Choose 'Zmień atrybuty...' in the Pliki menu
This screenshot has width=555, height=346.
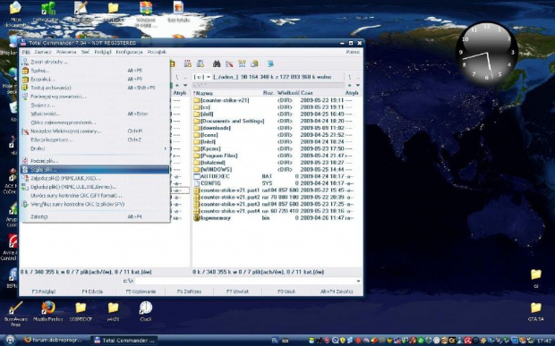coord(95,62)
